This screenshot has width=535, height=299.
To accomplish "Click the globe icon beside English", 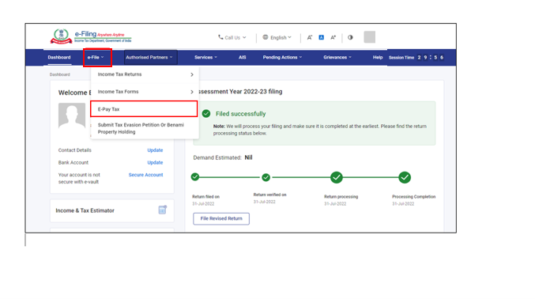I will (x=265, y=37).
